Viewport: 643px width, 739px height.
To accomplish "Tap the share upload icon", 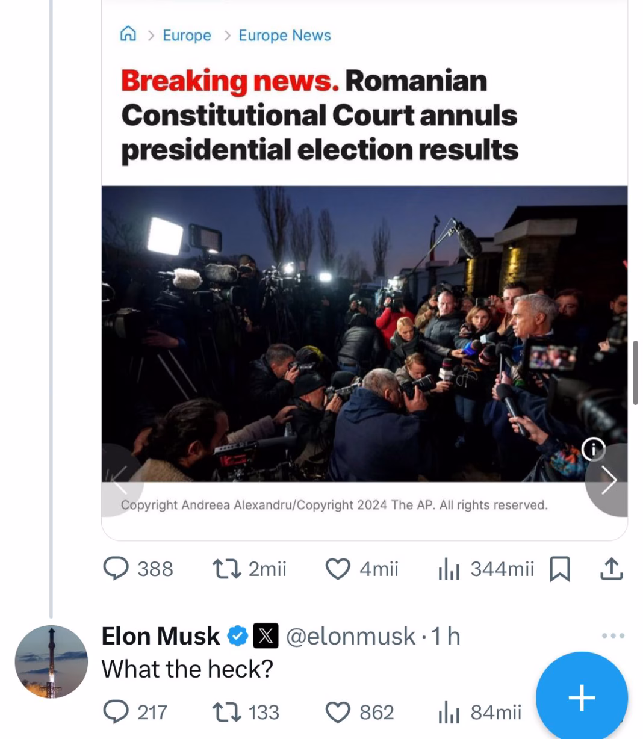I will 612,568.
